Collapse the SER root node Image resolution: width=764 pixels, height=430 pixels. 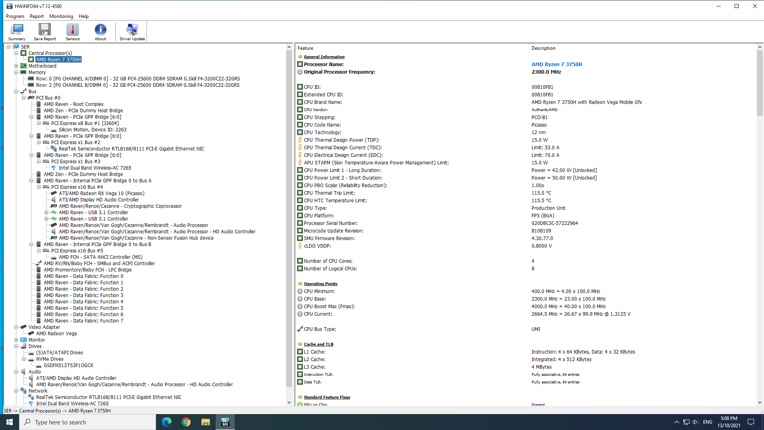tap(8, 47)
